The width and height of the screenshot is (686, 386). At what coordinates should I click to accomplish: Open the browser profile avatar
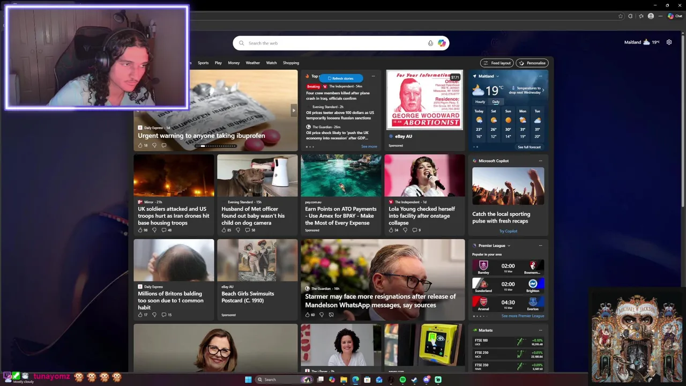click(x=651, y=16)
